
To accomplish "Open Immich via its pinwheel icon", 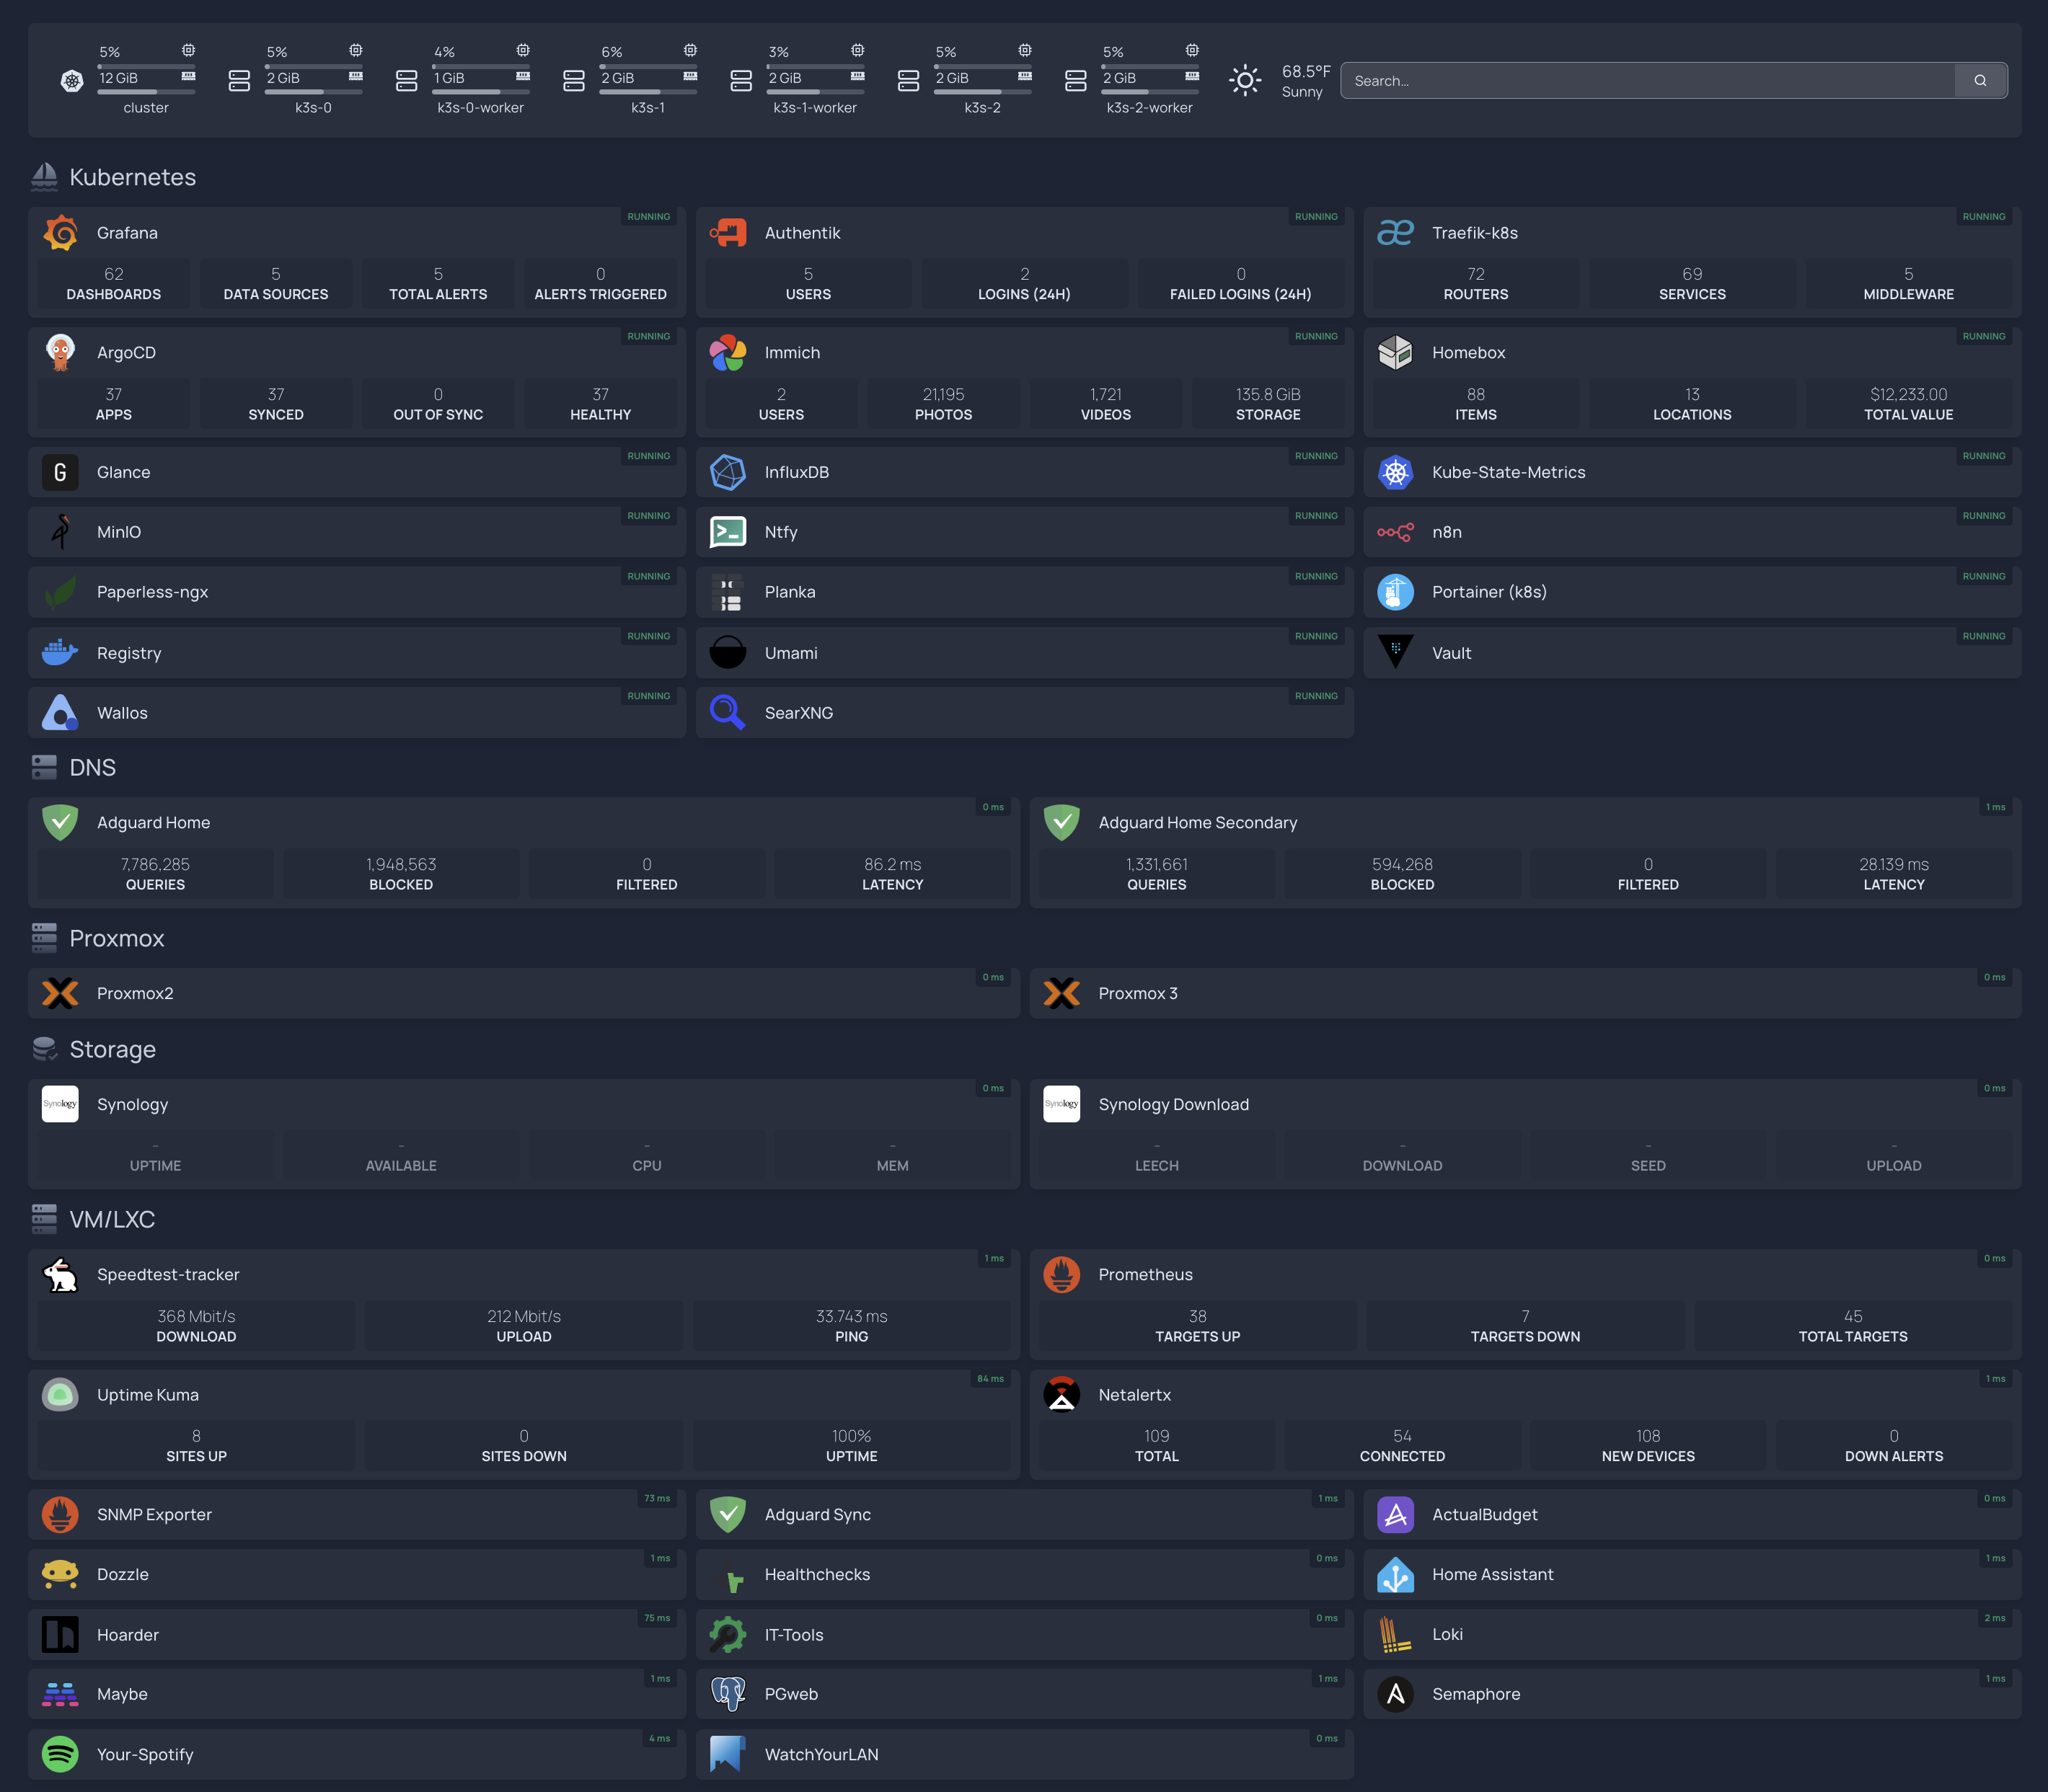I will [x=728, y=353].
